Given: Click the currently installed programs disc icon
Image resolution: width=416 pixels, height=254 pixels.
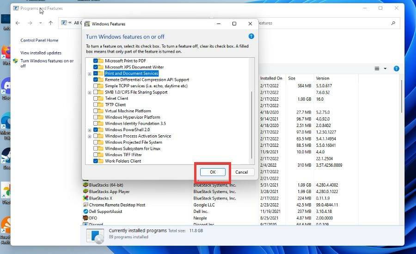Looking at the screenshot, I should point(95,236).
